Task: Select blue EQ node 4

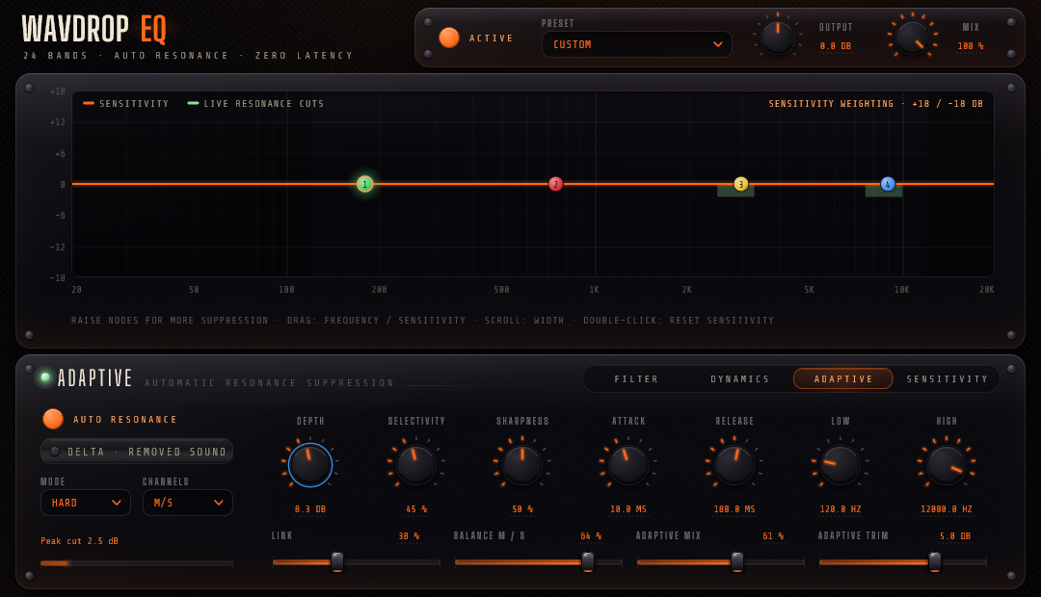Action: pyautogui.click(x=888, y=184)
